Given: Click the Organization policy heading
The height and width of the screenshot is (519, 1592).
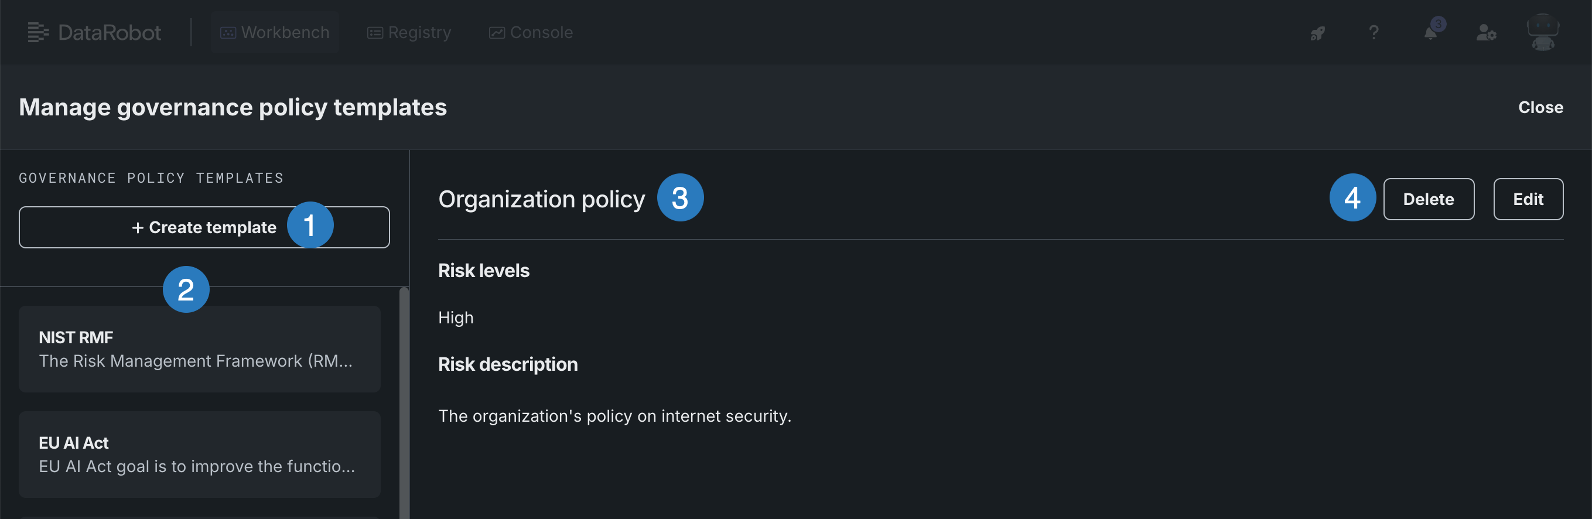Looking at the screenshot, I should [x=541, y=199].
